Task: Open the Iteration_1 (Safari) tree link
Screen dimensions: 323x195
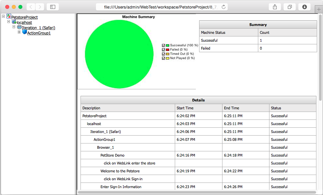Action: point(38,28)
